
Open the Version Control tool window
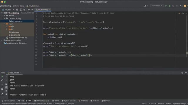point(9,101)
